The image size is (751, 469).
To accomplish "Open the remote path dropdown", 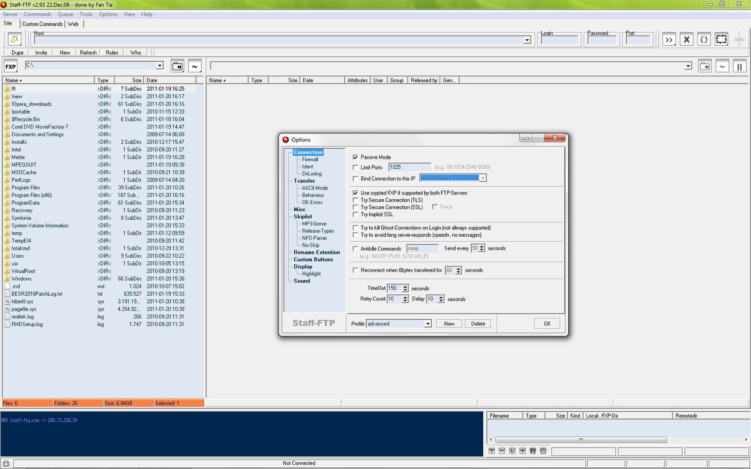I will coord(688,66).
